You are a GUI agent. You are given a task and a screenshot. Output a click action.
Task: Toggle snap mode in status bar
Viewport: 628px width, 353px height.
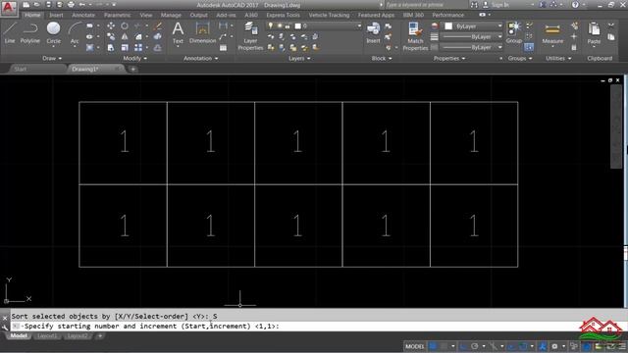[x=444, y=346]
